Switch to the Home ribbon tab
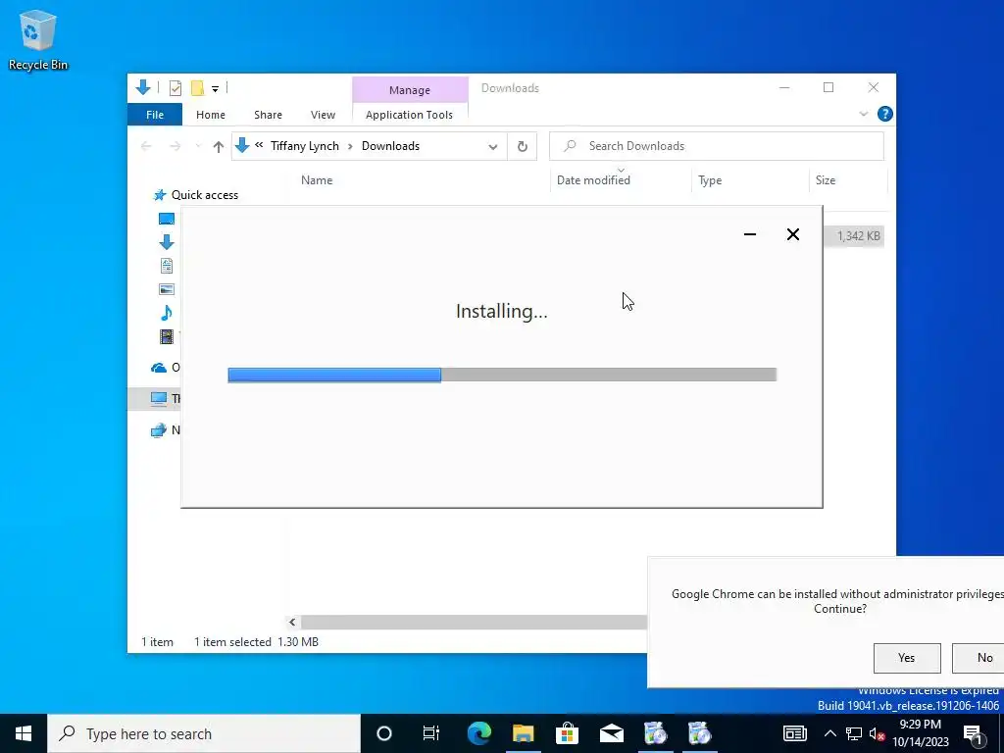The image size is (1004, 753). coord(211,115)
